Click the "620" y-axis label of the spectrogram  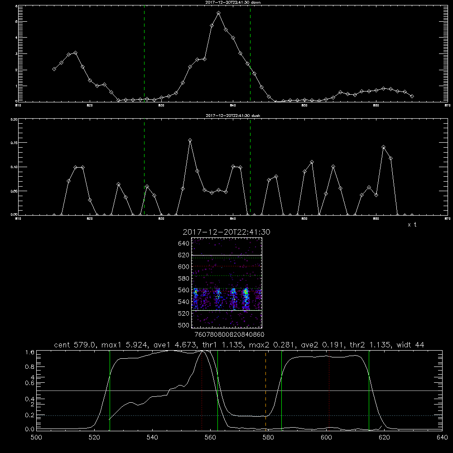[x=184, y=255]
